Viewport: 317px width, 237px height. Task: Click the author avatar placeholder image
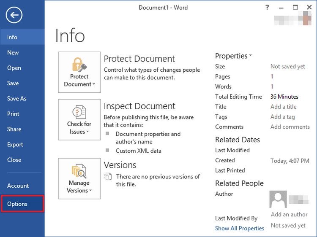278,199
